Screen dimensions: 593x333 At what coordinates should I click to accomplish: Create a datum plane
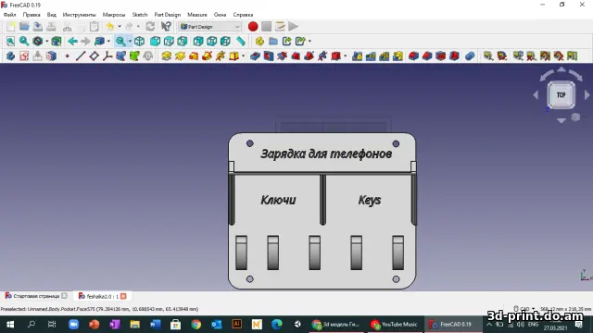94,56
